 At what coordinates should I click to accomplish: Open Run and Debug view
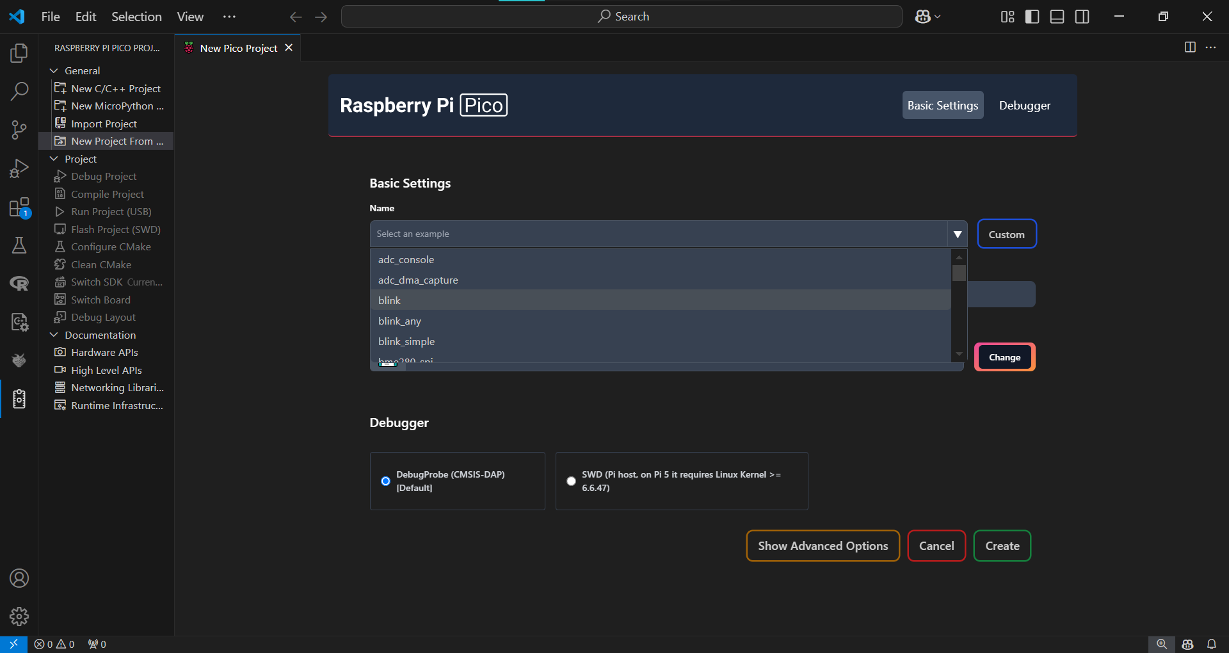click(x=19, y=168)
